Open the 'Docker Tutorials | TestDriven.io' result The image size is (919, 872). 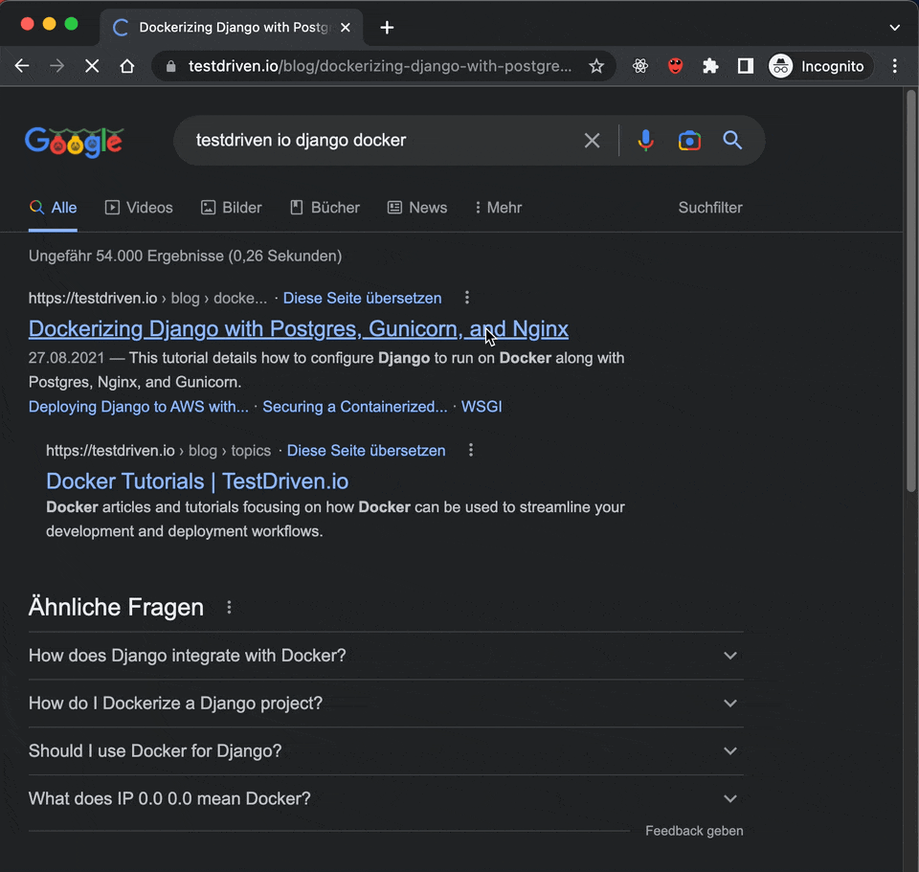pos(196,481)
